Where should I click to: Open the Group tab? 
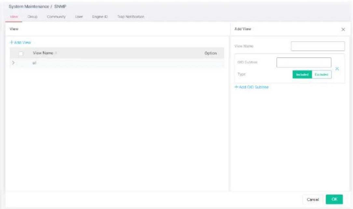[33, 17]
